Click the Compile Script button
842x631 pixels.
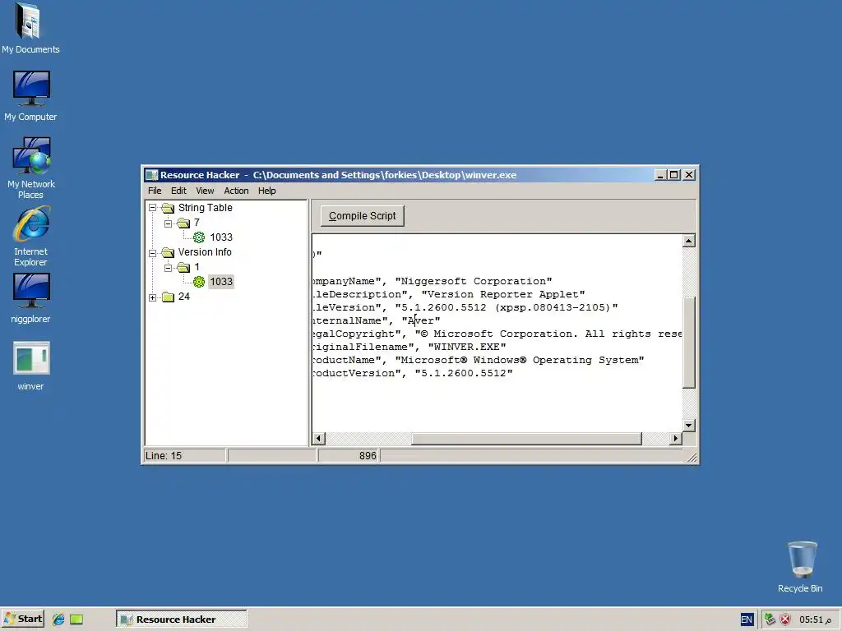click(363, 216)
